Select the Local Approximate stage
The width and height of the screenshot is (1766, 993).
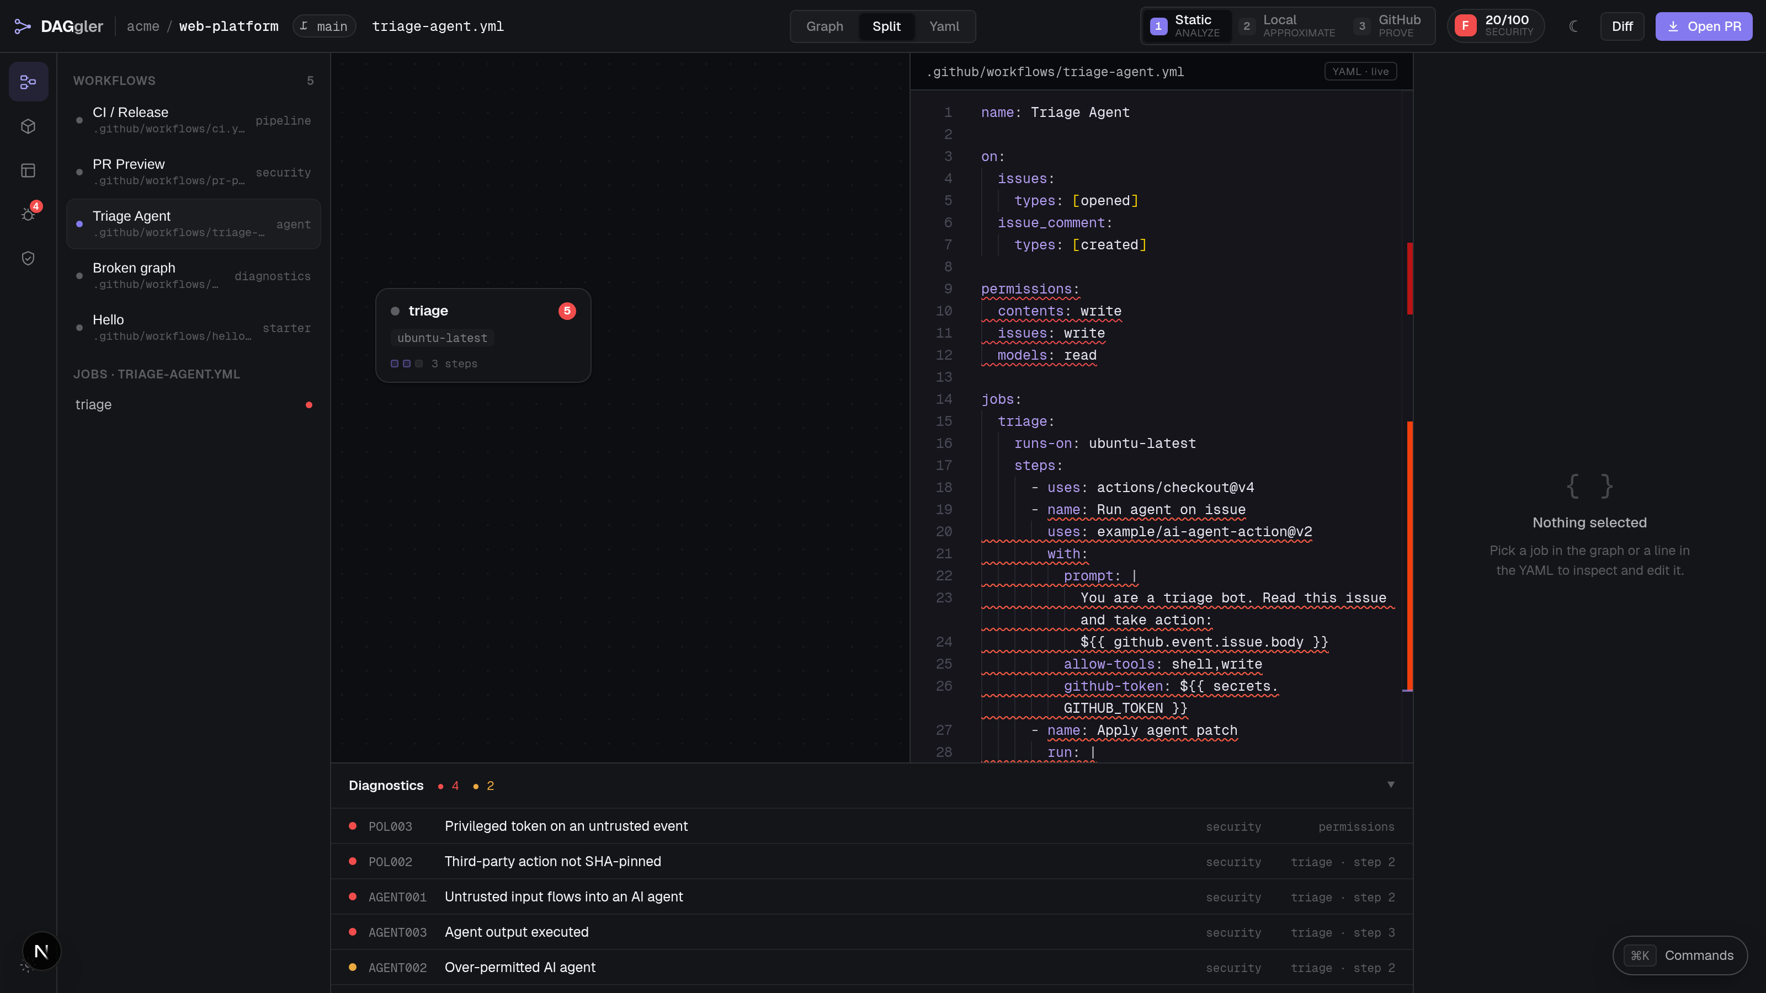click(x=1288, y=26)
